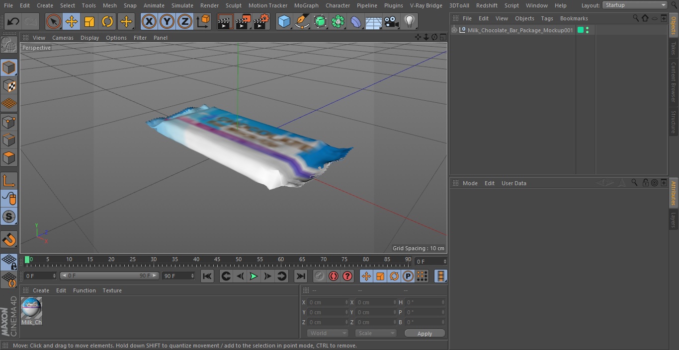The image size is (679, 350).
Task: Open the World coordinate dropdown
Action: point(328,333)
